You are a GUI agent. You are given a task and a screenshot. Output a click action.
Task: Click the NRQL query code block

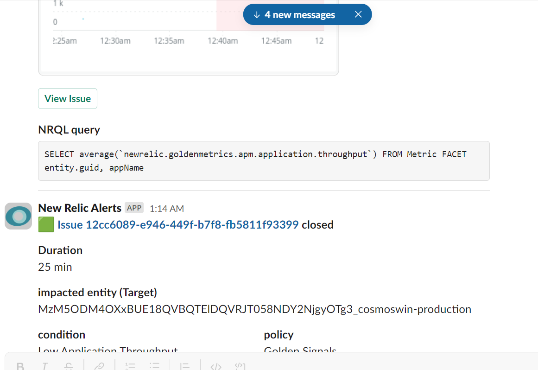click(x=263, y=161)
